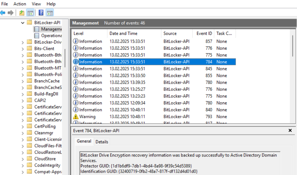Select event 776 at 13:25:27
The width and height of the screenshot is (297, 175).
(x=154, y=89)
